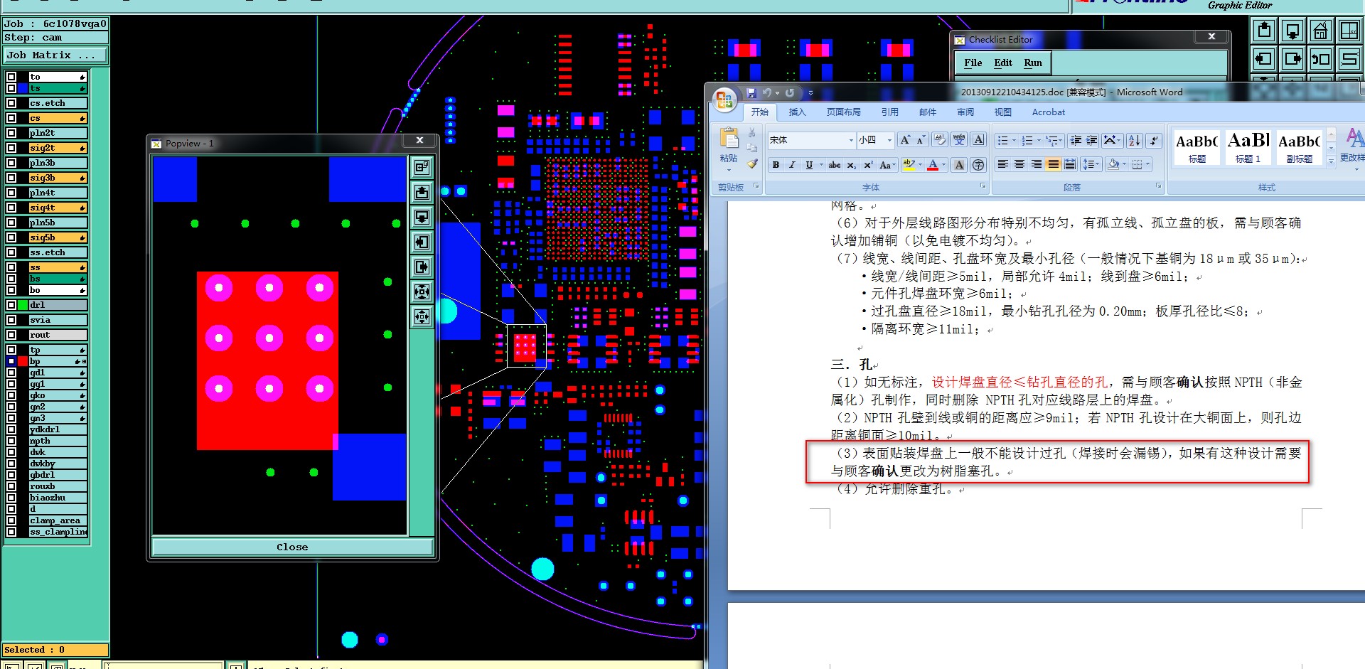Align text left in Word
Image resolution: width=1365 pixels, height=669 pixels.
pos(1003,164)
